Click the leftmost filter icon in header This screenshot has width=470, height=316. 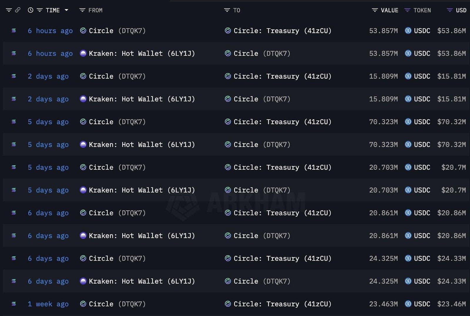(9, 10)
